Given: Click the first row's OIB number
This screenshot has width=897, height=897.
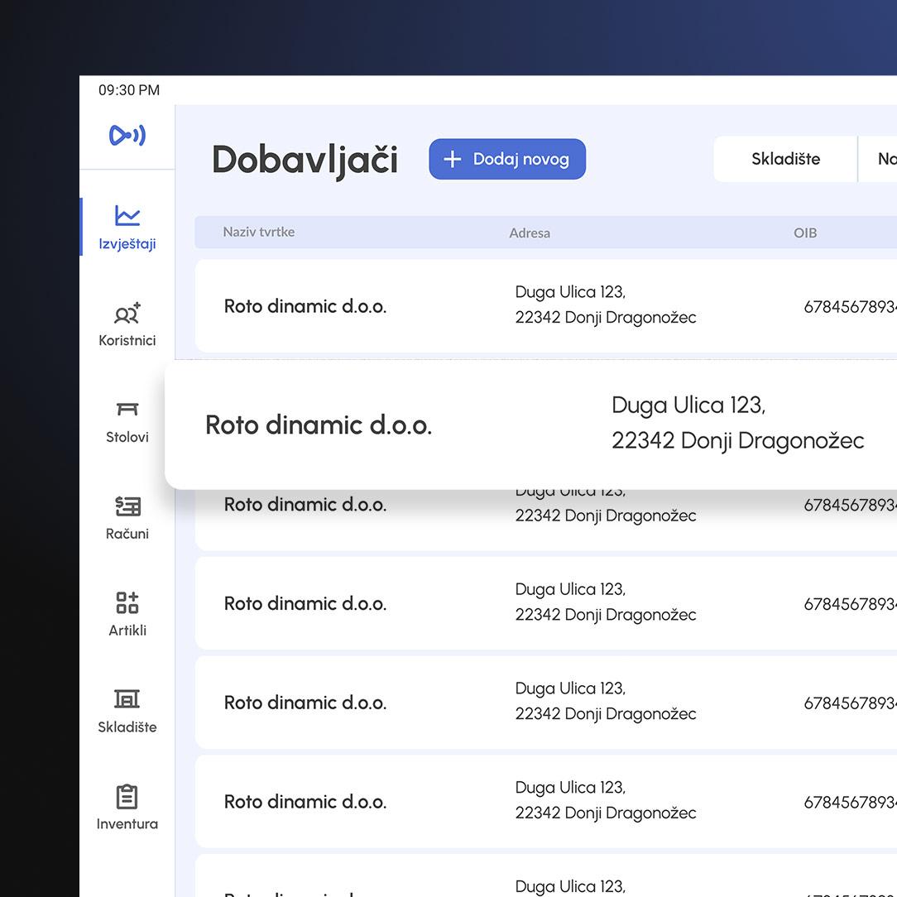Looking at the screenshot, I should click(850, 307).
